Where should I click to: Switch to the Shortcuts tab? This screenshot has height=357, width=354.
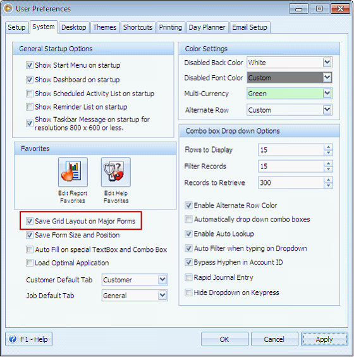[x=138, y=28]
